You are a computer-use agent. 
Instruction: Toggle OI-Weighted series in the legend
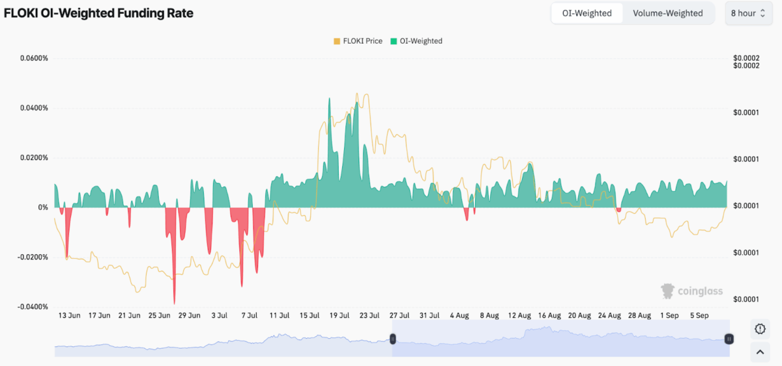point(416,41)
